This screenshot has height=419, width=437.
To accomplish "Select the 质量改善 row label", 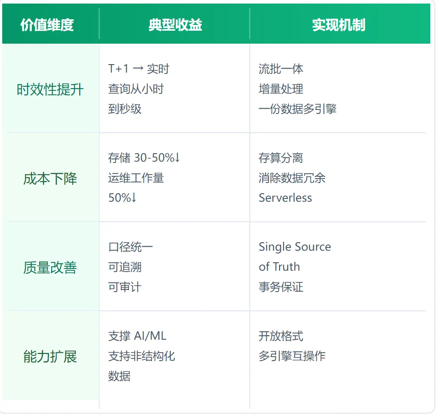I will pos(50,268).
